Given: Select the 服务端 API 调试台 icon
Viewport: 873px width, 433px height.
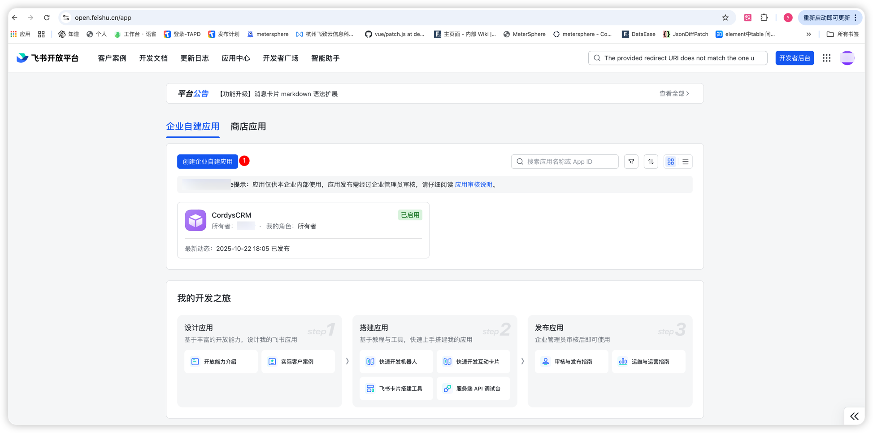Looking at the screenshot, I should (447, 389).
